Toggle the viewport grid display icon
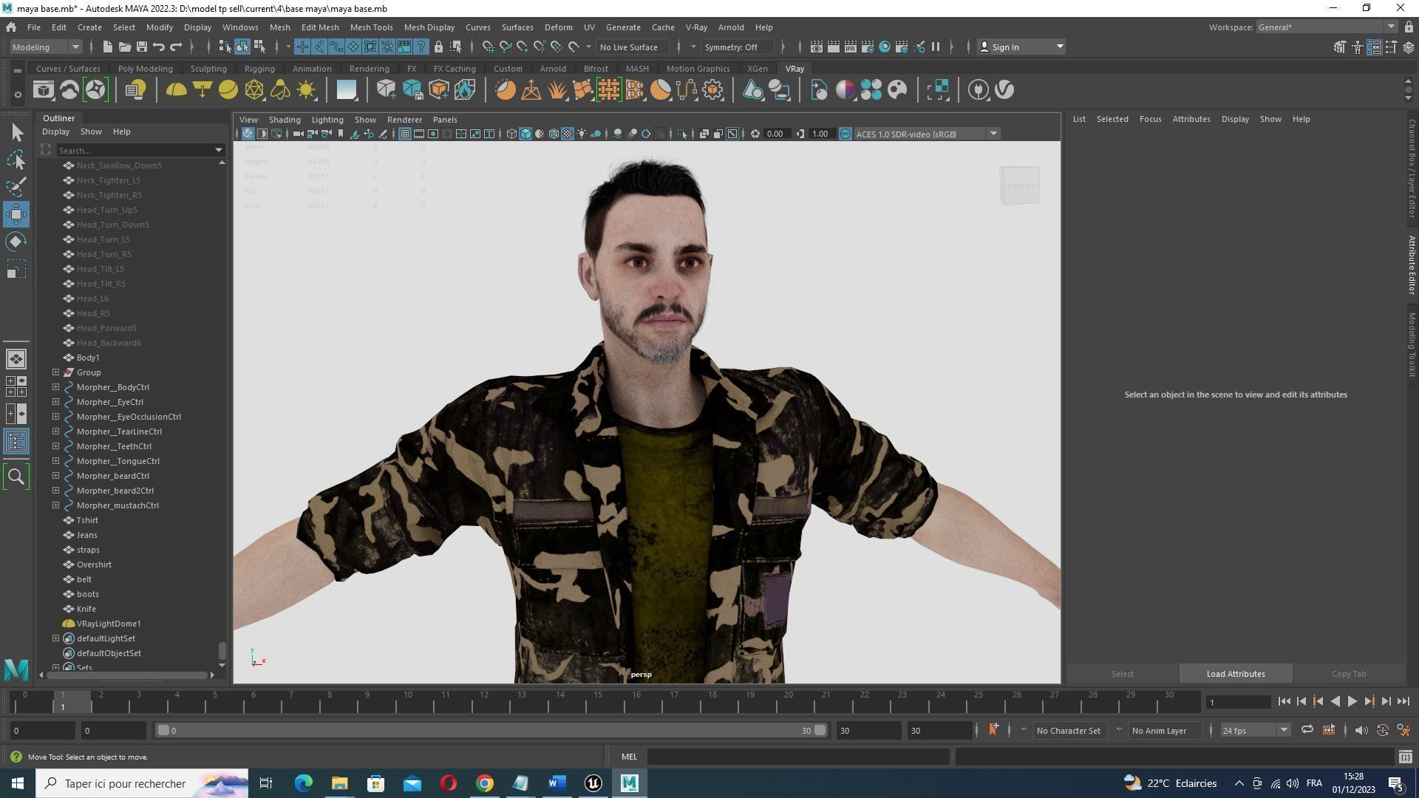 click(x=404, y=134)
